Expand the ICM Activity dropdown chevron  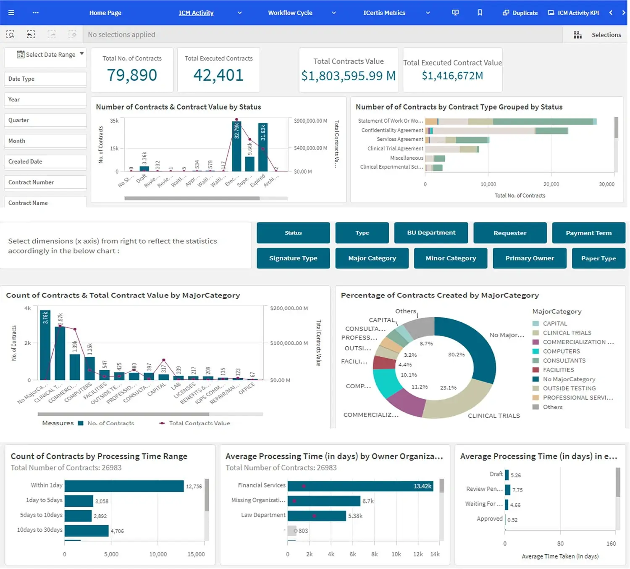pos(240,13)
